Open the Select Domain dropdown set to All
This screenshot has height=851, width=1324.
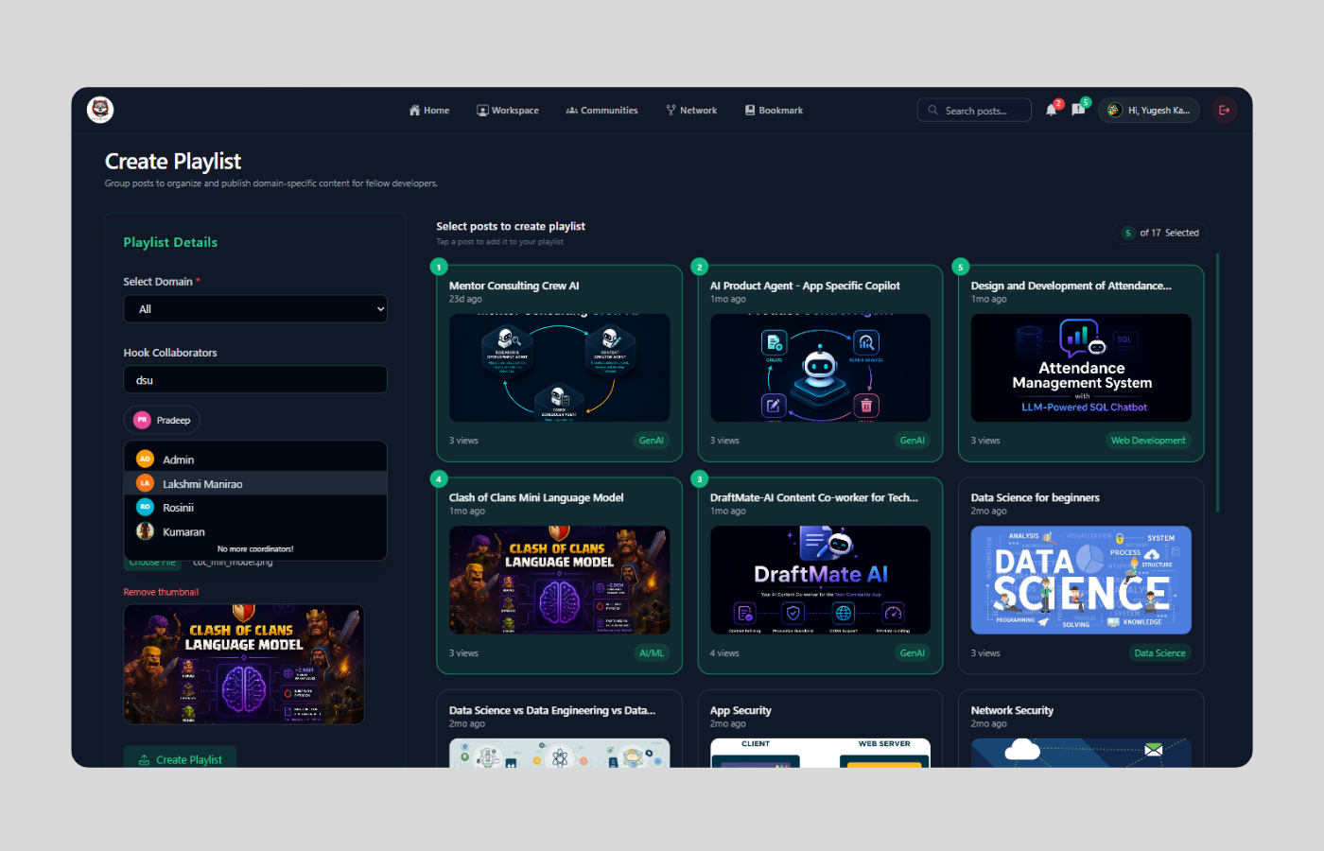pyautogui.click(x=255, y=309)
